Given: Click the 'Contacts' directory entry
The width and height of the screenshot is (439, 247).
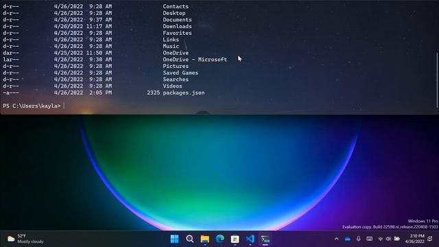Looking at the screenshot, I should [x=176, y=6].
